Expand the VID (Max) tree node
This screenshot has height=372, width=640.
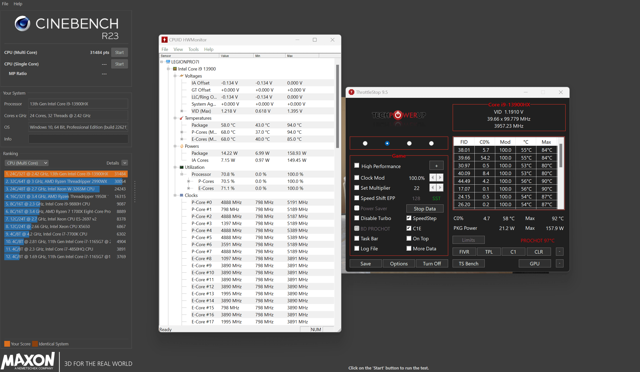(x=182, y=111)
